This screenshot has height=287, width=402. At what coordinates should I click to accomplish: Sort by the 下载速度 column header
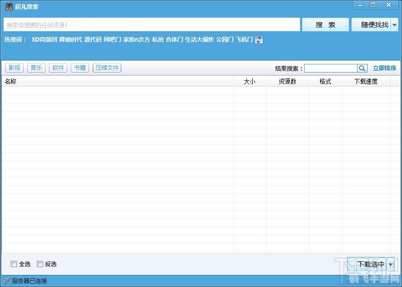[366, 82]
